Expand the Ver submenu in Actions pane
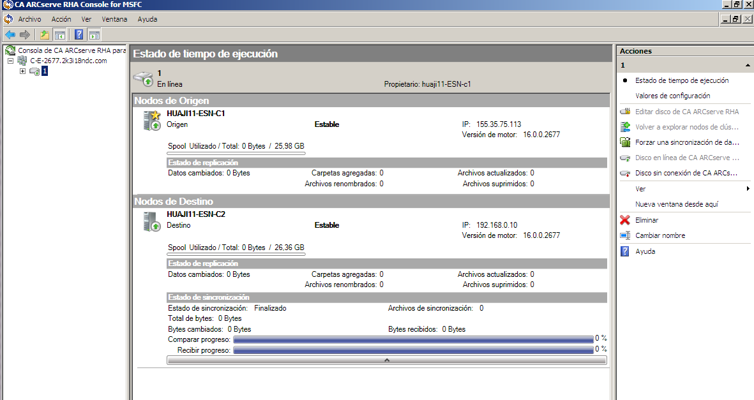 pos(685,189)
